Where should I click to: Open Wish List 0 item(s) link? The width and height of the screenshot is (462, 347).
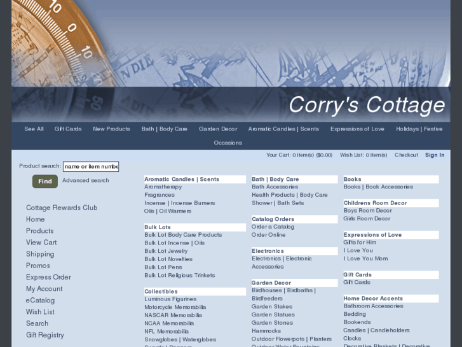click(x=363, y=155)
